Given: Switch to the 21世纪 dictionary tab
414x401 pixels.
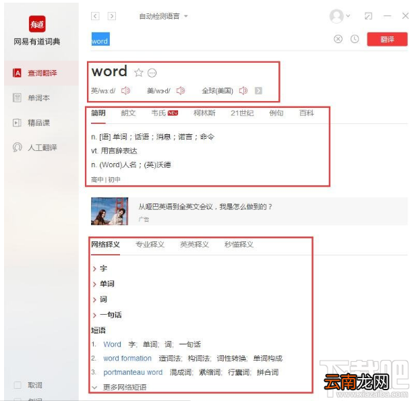Looking at the screenshot, I should coord(242,113).
